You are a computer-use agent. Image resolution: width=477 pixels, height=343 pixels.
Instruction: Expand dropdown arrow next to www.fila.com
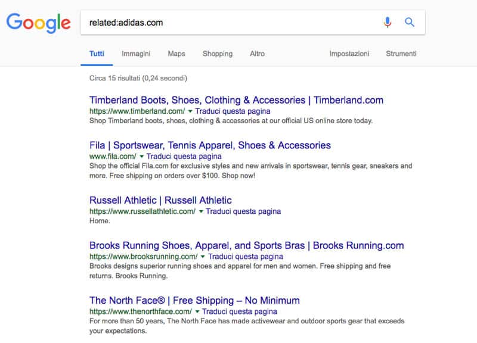click(141, 157)
